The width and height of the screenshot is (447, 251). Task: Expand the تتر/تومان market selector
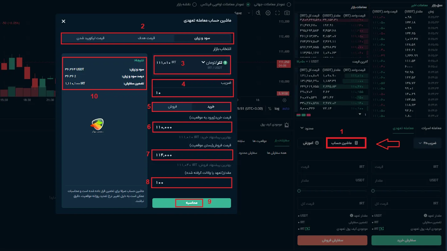[203, 63]
